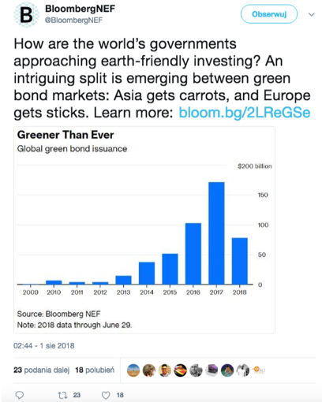Open first liker's avatar with blue sky
This screenshot has height=402, width=322.
[133, 370]
